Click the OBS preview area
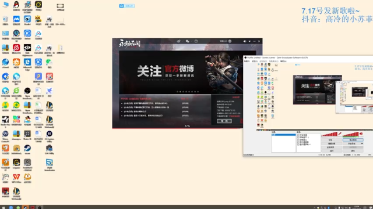The height and width of the screenshot is (209, 373). point(315,96)
